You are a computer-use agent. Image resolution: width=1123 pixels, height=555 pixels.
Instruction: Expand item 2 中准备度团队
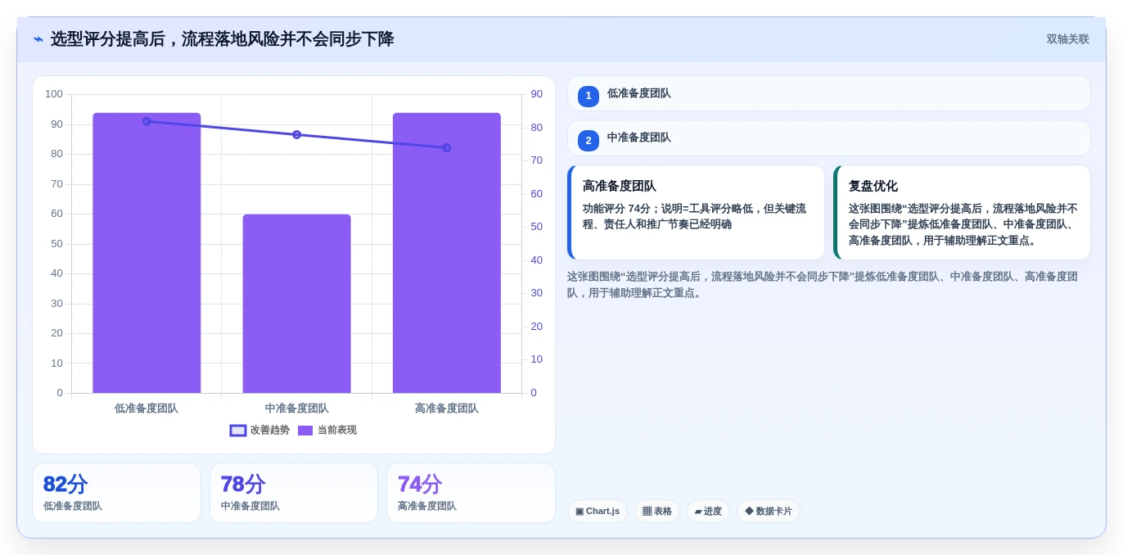tap(829, 138)
